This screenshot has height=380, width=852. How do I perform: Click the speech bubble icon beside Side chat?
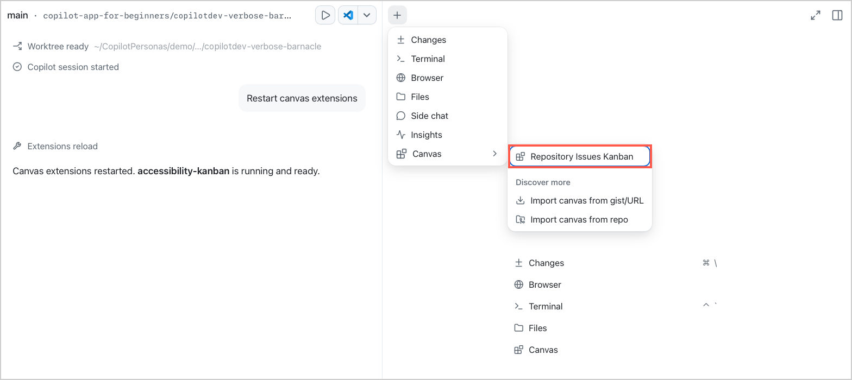point(401,116)
